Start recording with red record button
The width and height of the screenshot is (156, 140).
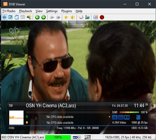click(x=102, y=17)
